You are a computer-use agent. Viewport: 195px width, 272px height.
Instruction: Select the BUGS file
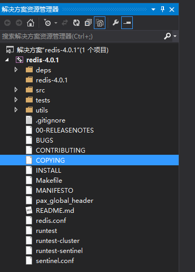pyautogui.click(x=44, y=140)
